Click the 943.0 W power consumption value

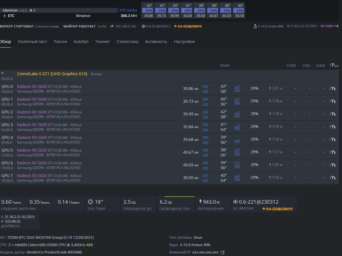tap(211, 202)
